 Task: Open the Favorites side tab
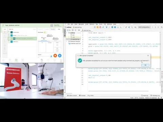coord(65,79)
